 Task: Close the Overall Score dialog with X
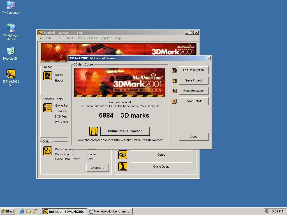[x=208, y=58]
